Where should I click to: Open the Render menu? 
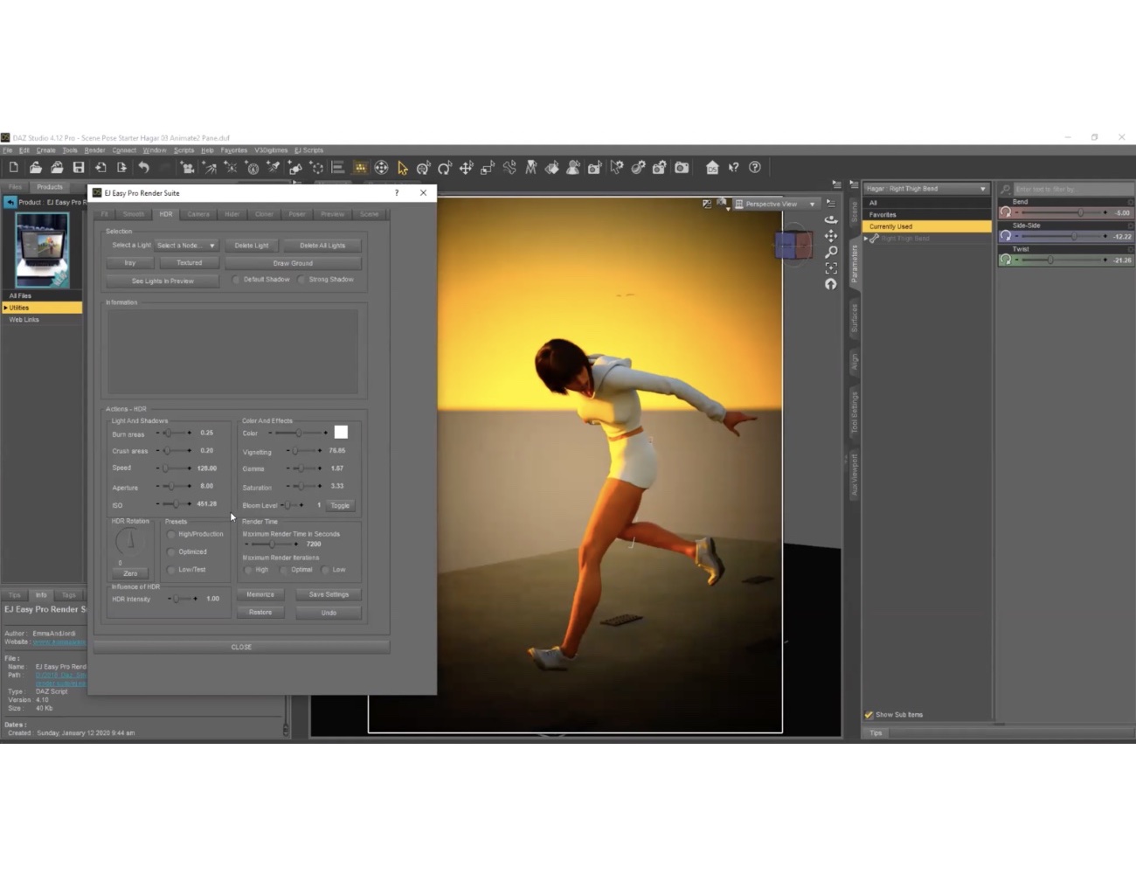pyautogui.click(x=94, y=149)
